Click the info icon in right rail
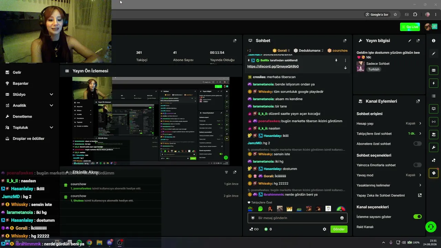 pyautogui.click(x=433, y=41)
